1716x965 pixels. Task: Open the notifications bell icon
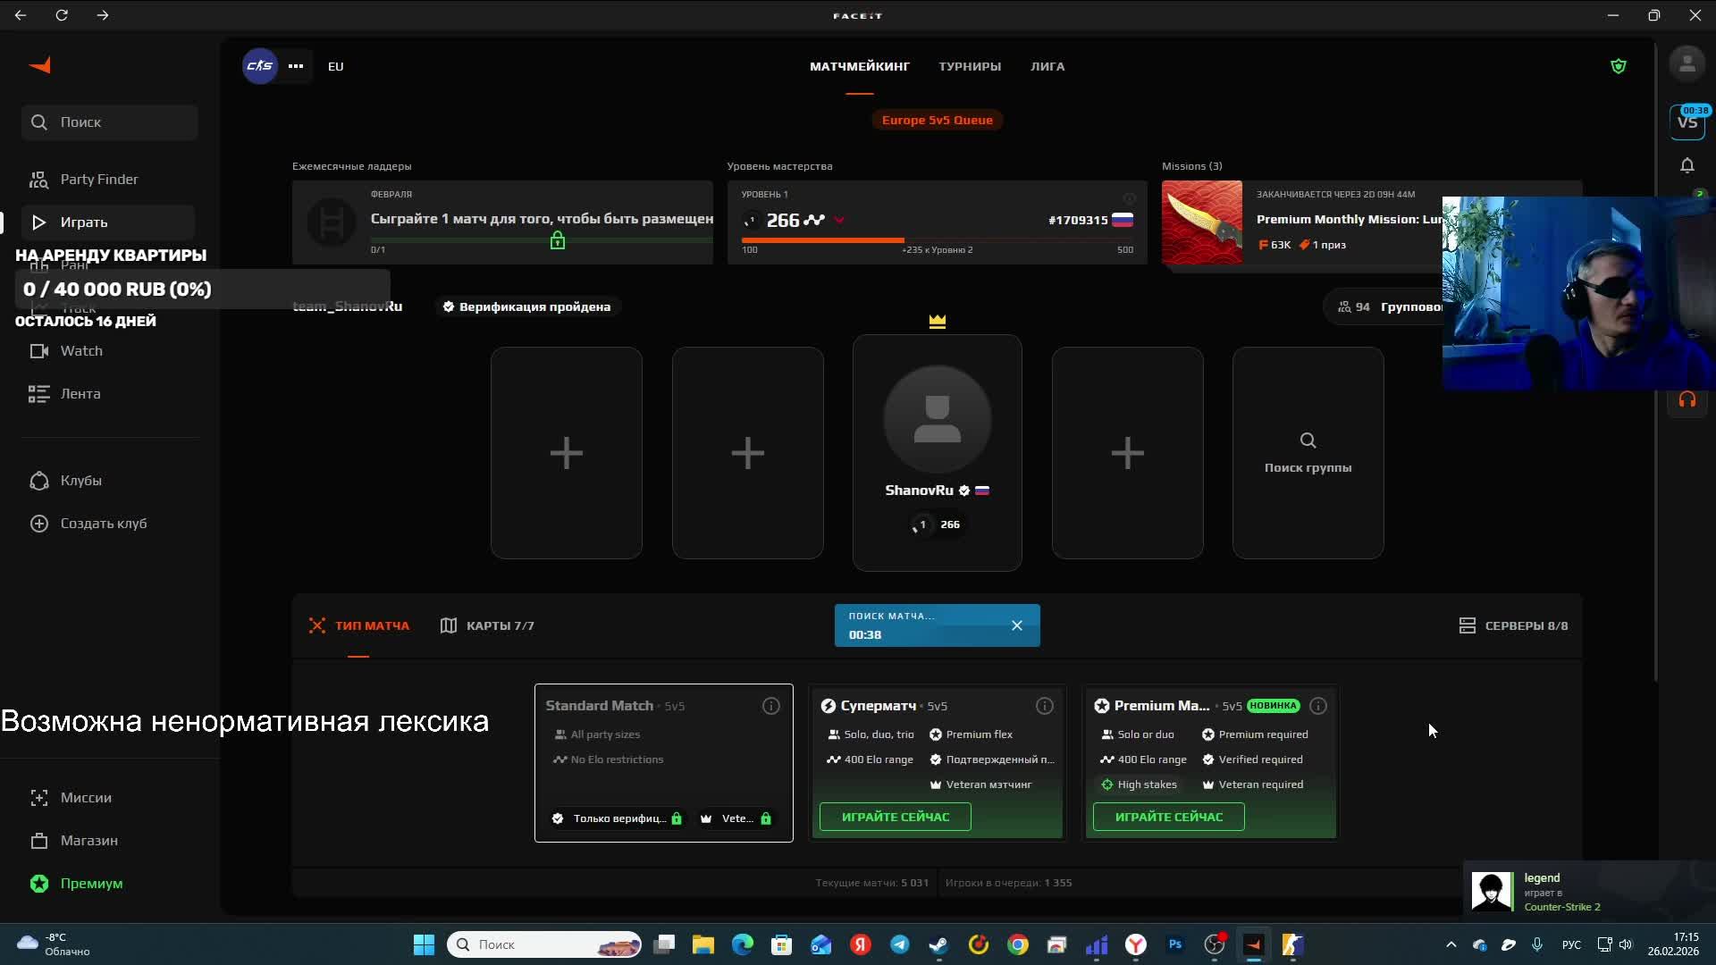[1687, 165]
